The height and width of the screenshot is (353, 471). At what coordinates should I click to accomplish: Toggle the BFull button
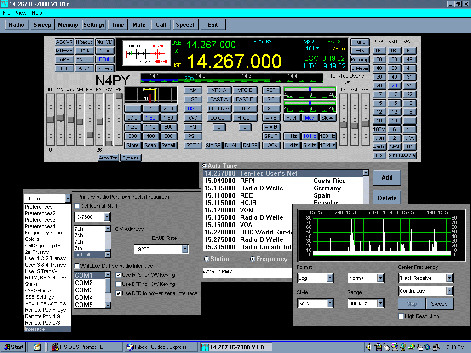click(104, 59)
